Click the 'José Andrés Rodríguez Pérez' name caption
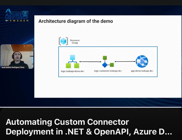Screen dimensions: 182x140 (x=13, y=67)
